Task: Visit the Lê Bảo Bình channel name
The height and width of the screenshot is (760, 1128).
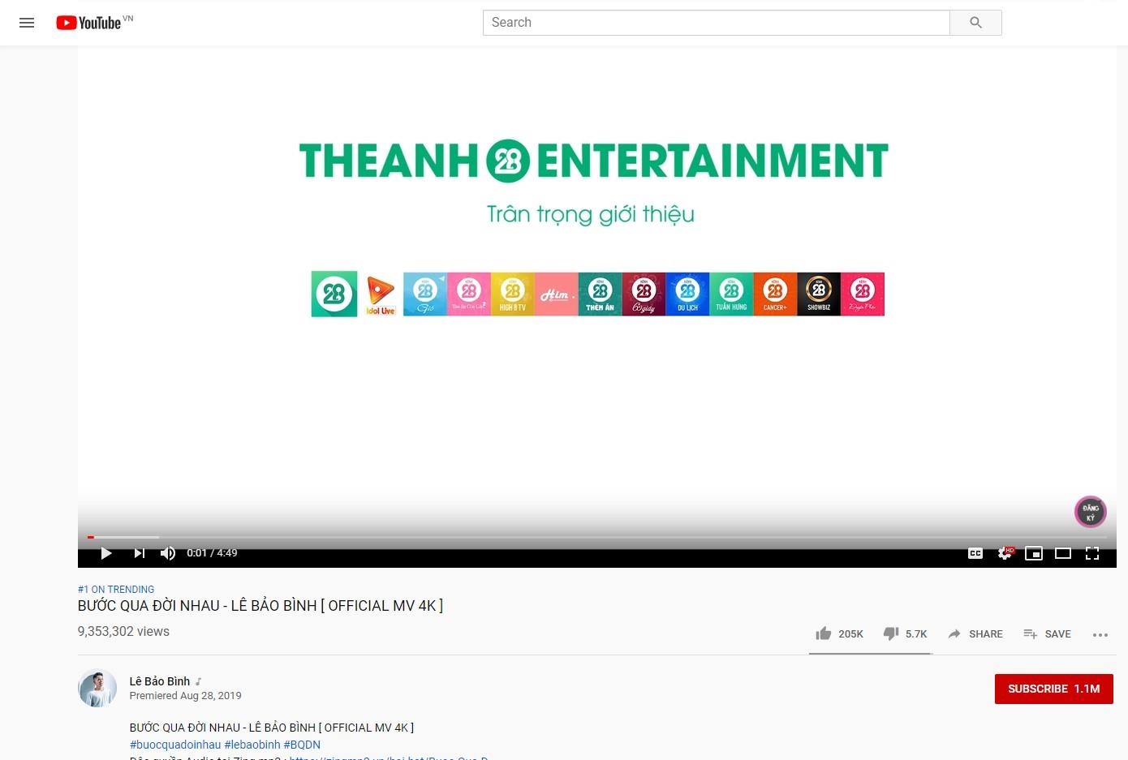Action: [x=159, y=681]
